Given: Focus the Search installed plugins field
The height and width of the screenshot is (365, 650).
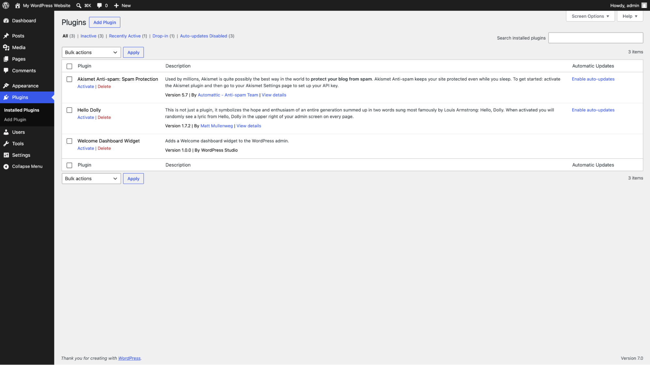Looking at the screenshot, I should (596, 38).
